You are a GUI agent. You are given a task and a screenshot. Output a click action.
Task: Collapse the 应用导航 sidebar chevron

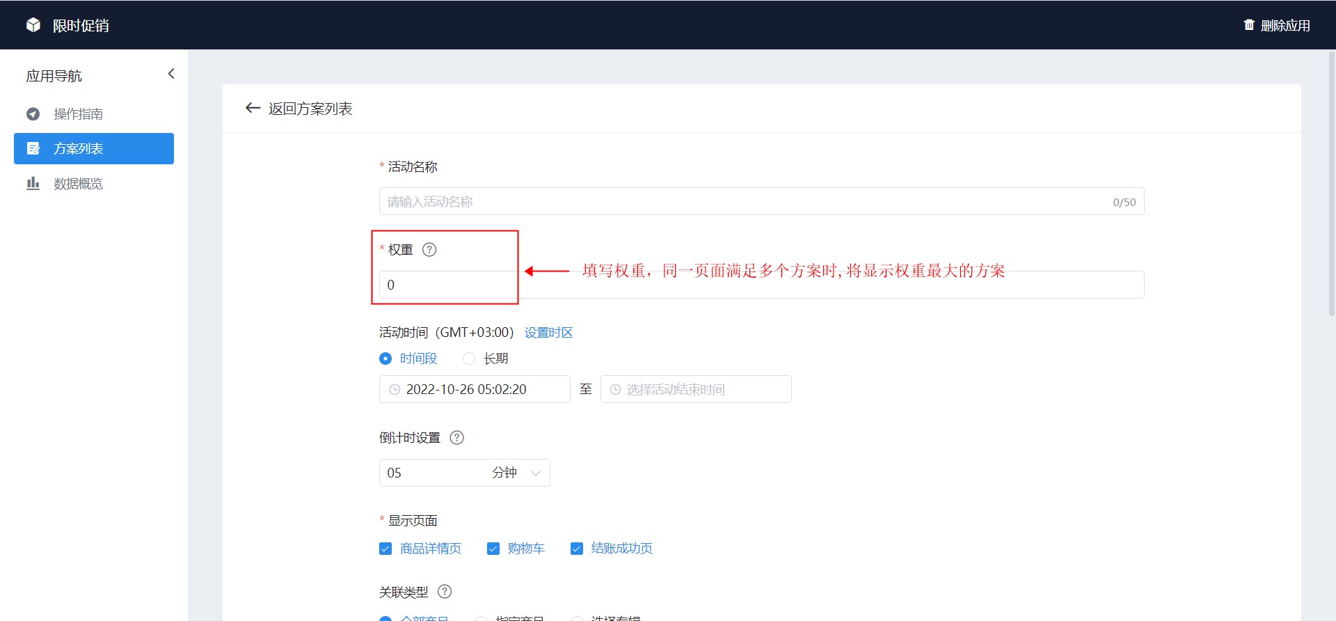(171, 74)
